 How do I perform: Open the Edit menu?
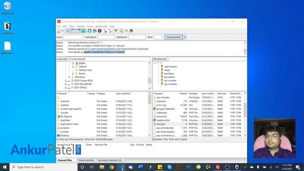pyautogui.click(x=65, y=26)
